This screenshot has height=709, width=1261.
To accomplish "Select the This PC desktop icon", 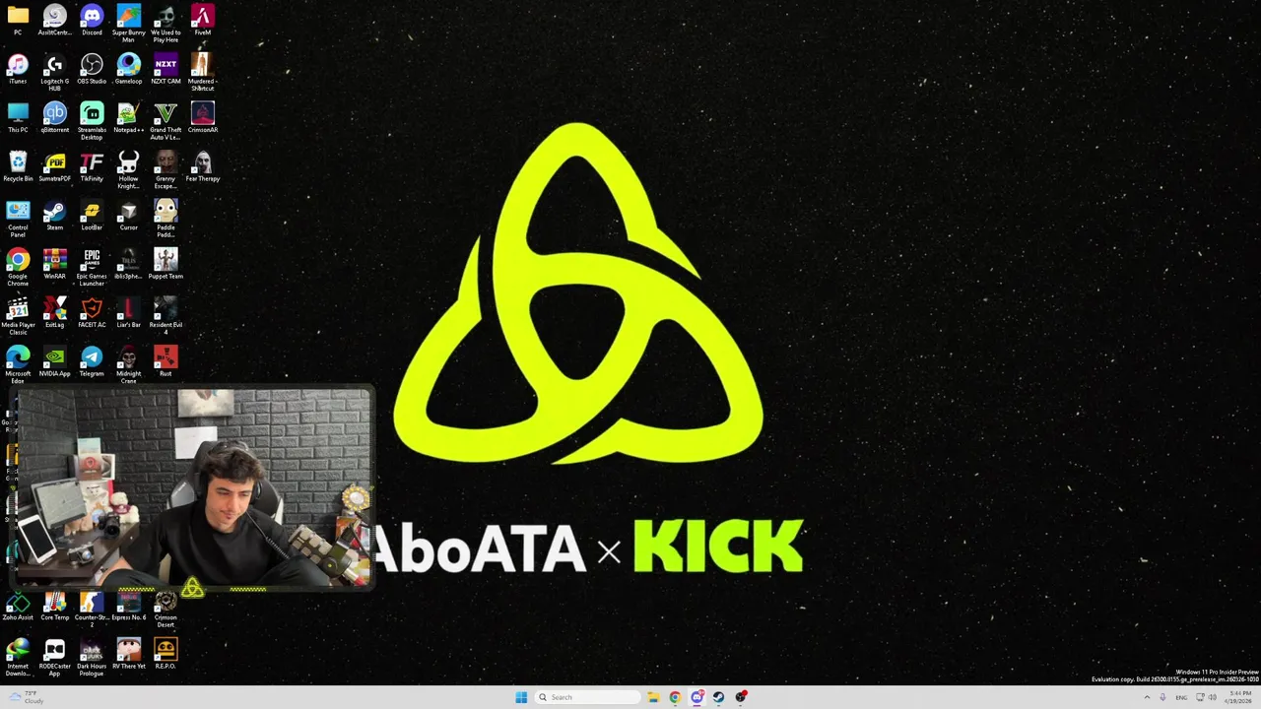I will (x=18, y=118).
